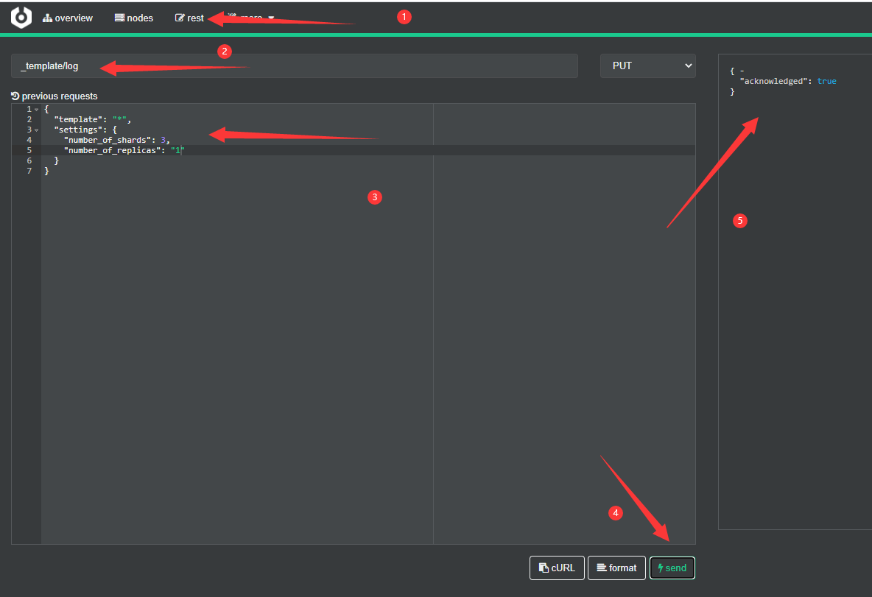
Task: Open the PUT HTTP method dropdown
Action: tap(648, 66)
